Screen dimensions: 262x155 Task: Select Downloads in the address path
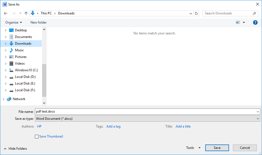[66, 13]
